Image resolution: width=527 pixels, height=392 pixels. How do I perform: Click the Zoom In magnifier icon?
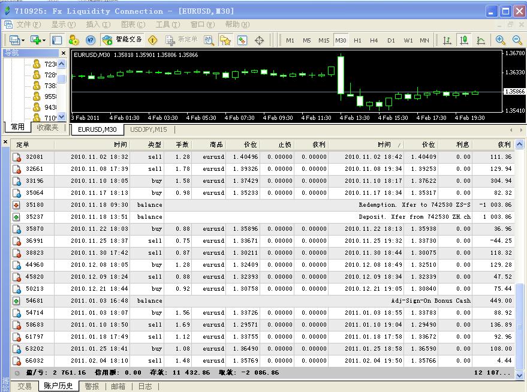(500, 40)
